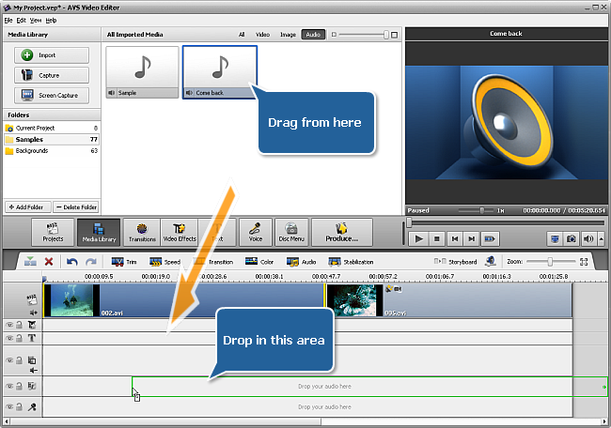This screenshot has height=428, width=611.
Task: Open the Projects section
Action: pyautogui.click(x=53, y=232)
